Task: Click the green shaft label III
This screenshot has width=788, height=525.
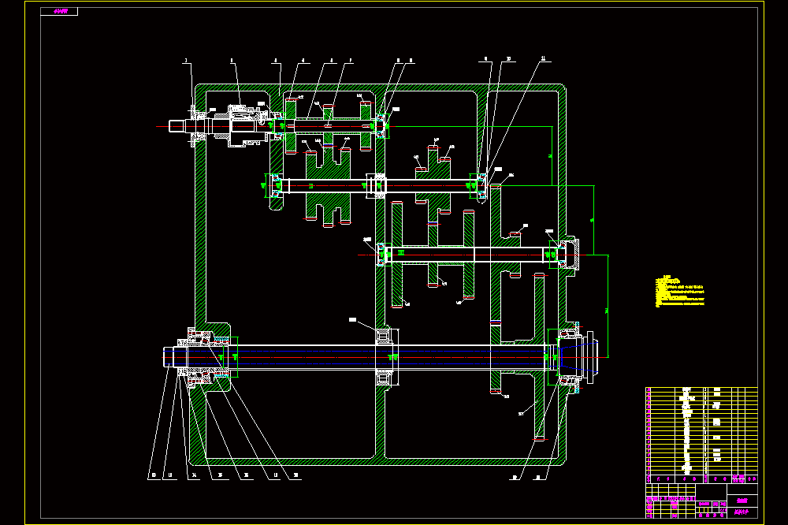Action: click(401, 252)
